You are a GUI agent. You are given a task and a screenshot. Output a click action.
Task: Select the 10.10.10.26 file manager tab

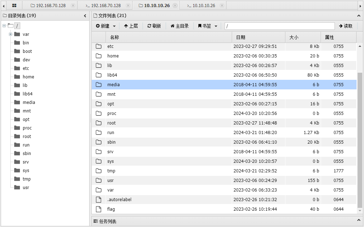(x=154, y=6)
